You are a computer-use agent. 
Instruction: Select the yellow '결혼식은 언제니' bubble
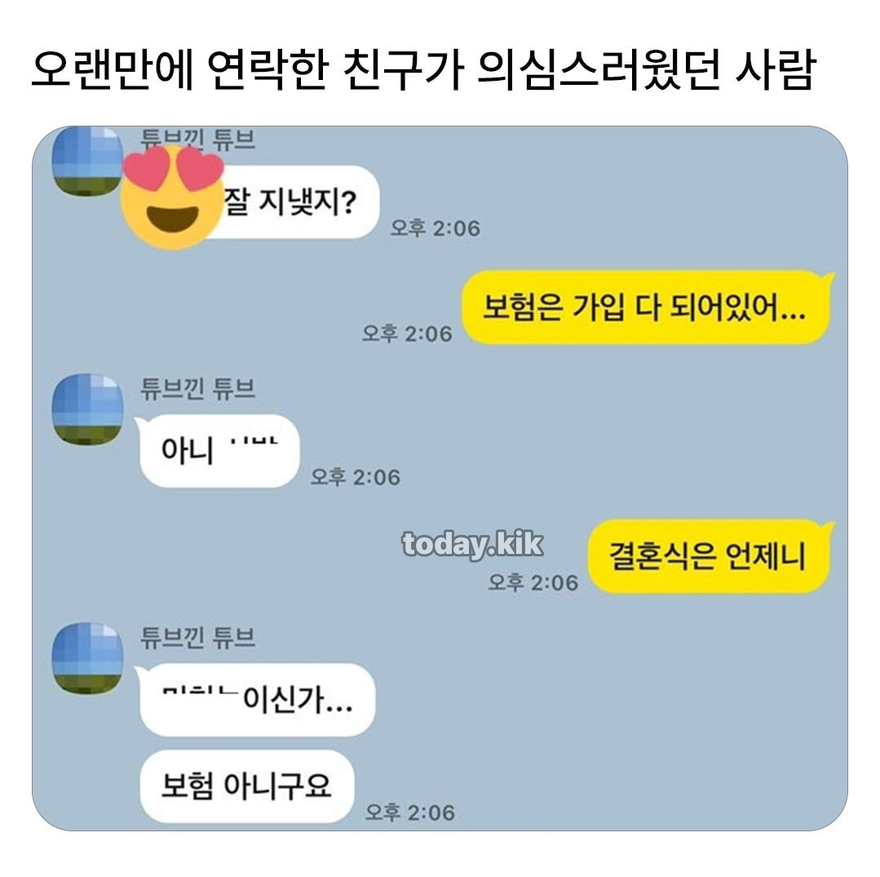tap(710, 556)
